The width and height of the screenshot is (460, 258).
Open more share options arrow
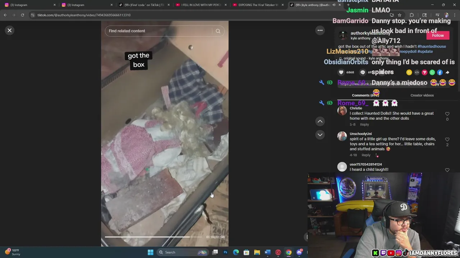[447, 72]
